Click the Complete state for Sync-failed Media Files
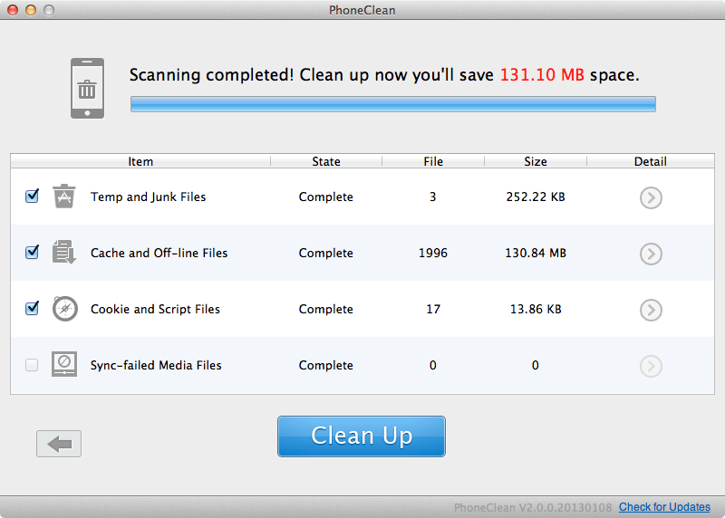The height and width of the screenshot is (518, 725). [x=326, y=365]
